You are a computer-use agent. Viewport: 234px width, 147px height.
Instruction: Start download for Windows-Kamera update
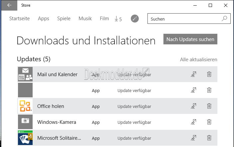pyautogui.click(x=193, y=122)
